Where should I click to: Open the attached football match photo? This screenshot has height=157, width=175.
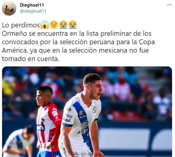[x=87, y=112]
